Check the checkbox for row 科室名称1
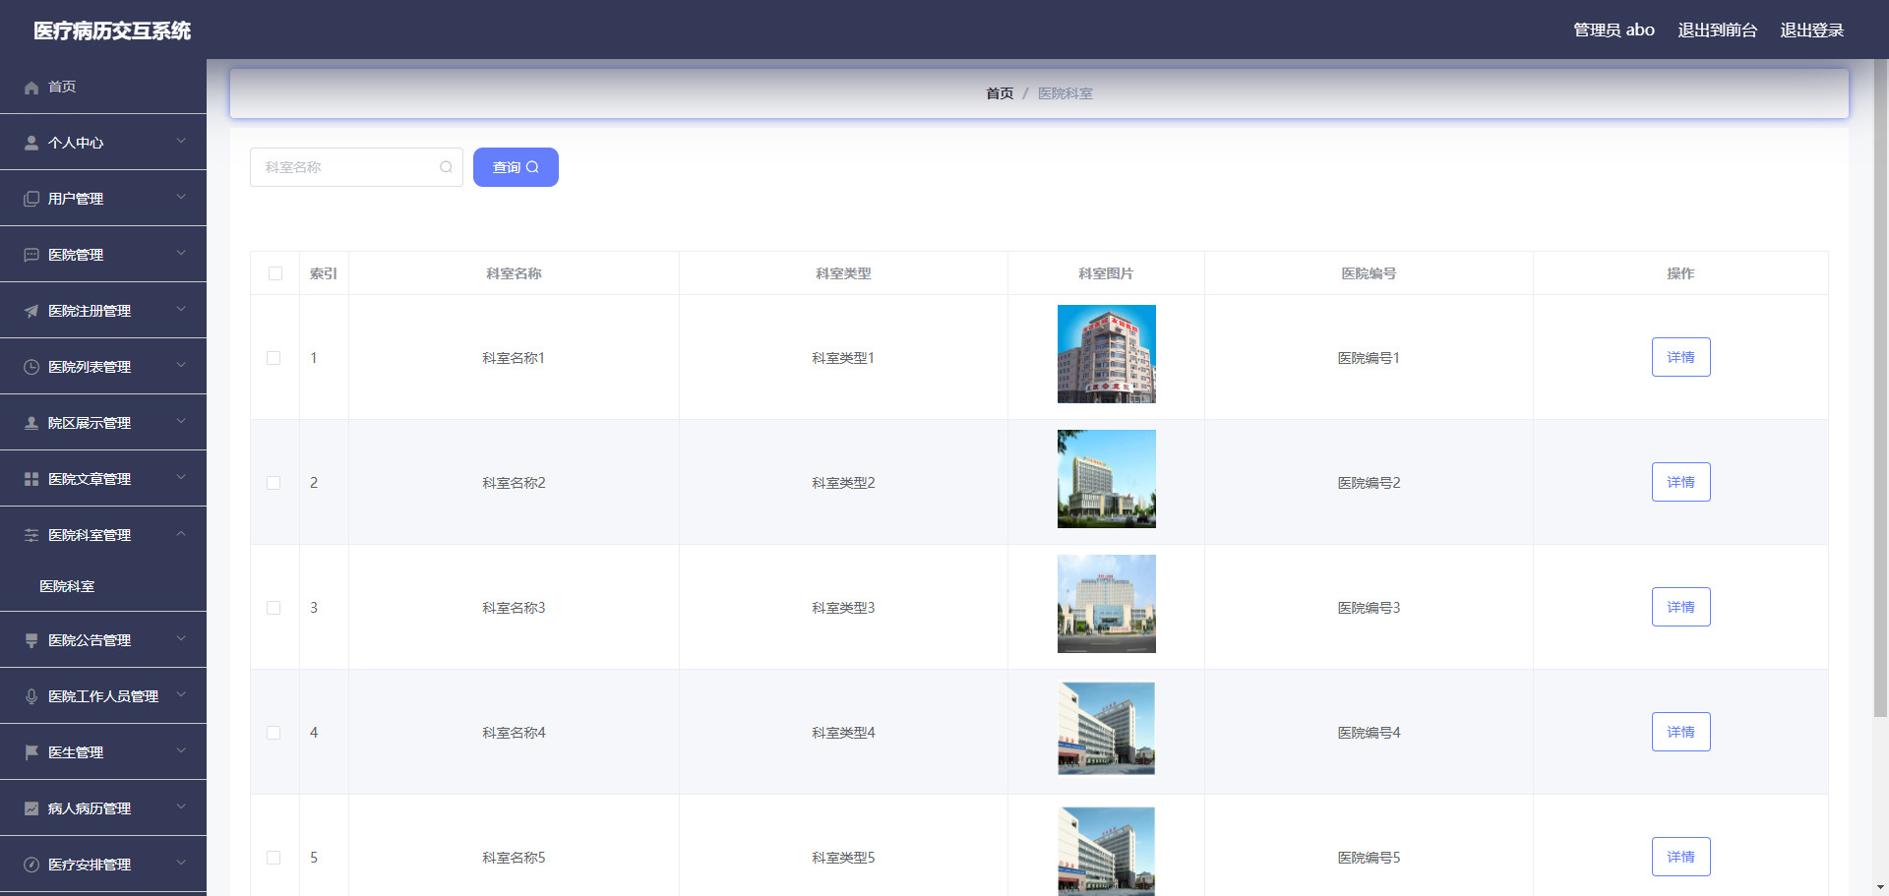 [274, 358]
